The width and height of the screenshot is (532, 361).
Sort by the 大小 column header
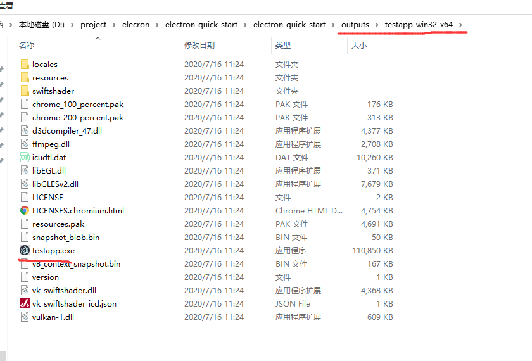click(359, 45)
